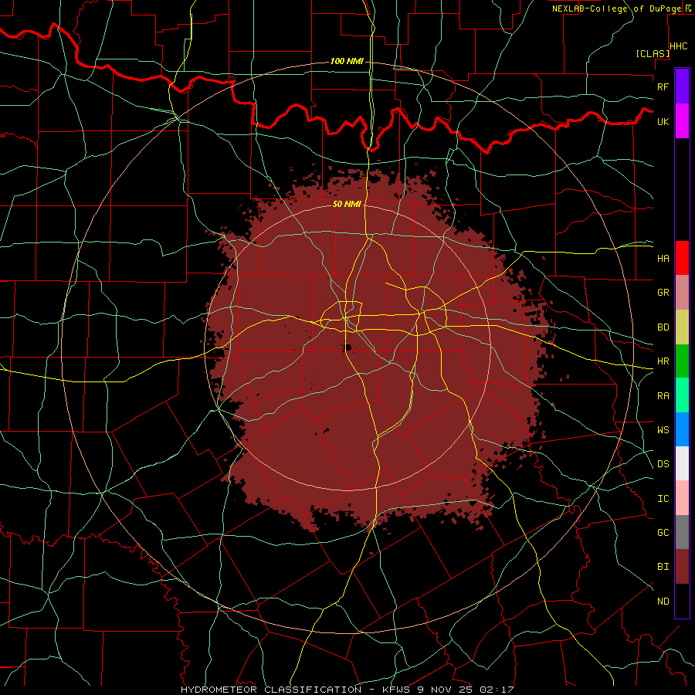Click the GC gray legend swatch
Image resolution: width=695 pixels, height=695 pixels.
[682, 532]
